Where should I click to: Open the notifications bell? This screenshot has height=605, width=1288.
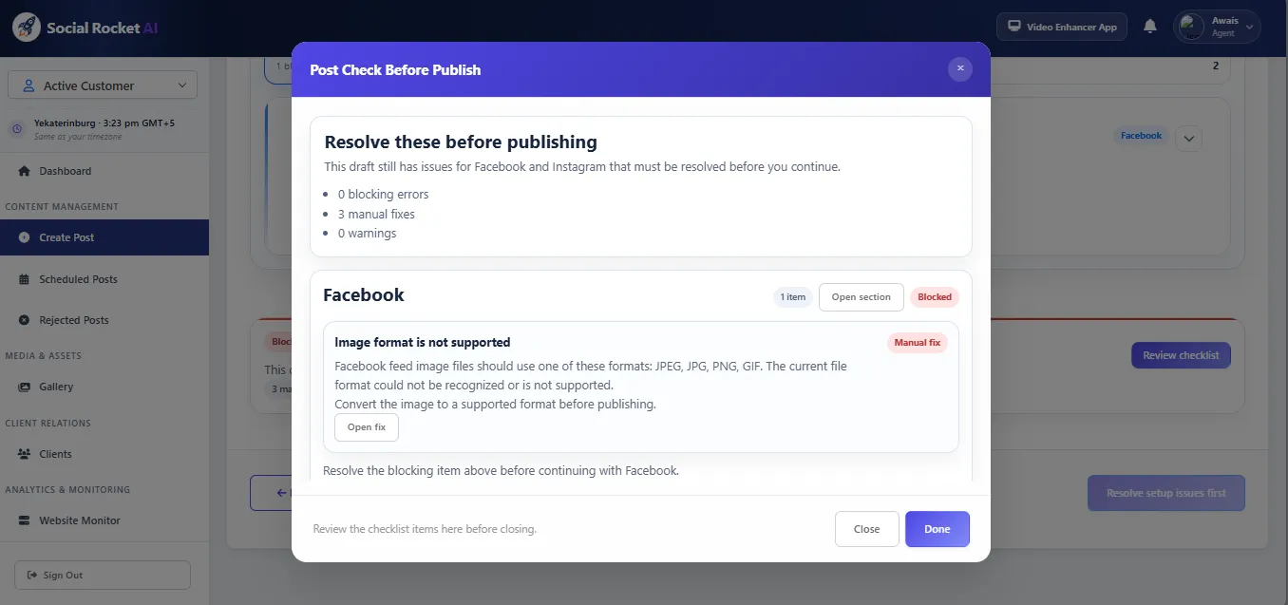[1150, 27]
